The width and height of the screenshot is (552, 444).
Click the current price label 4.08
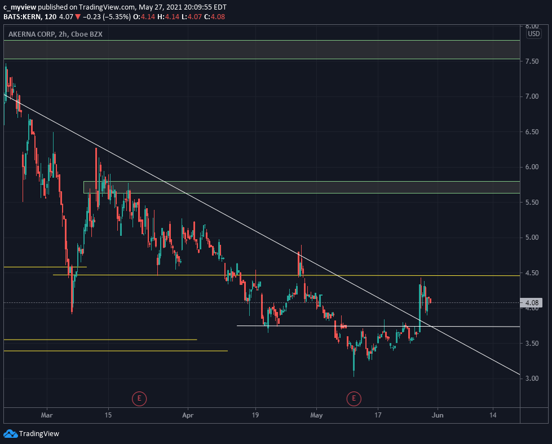click(x=532, y=303)
